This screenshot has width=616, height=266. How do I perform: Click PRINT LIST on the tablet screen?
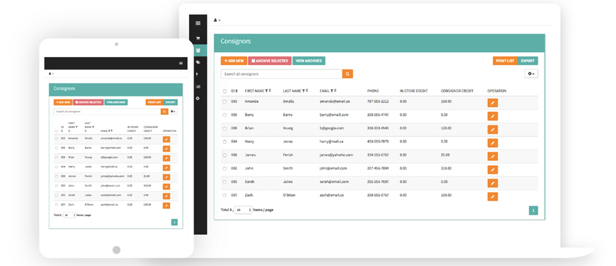[155, 102]
